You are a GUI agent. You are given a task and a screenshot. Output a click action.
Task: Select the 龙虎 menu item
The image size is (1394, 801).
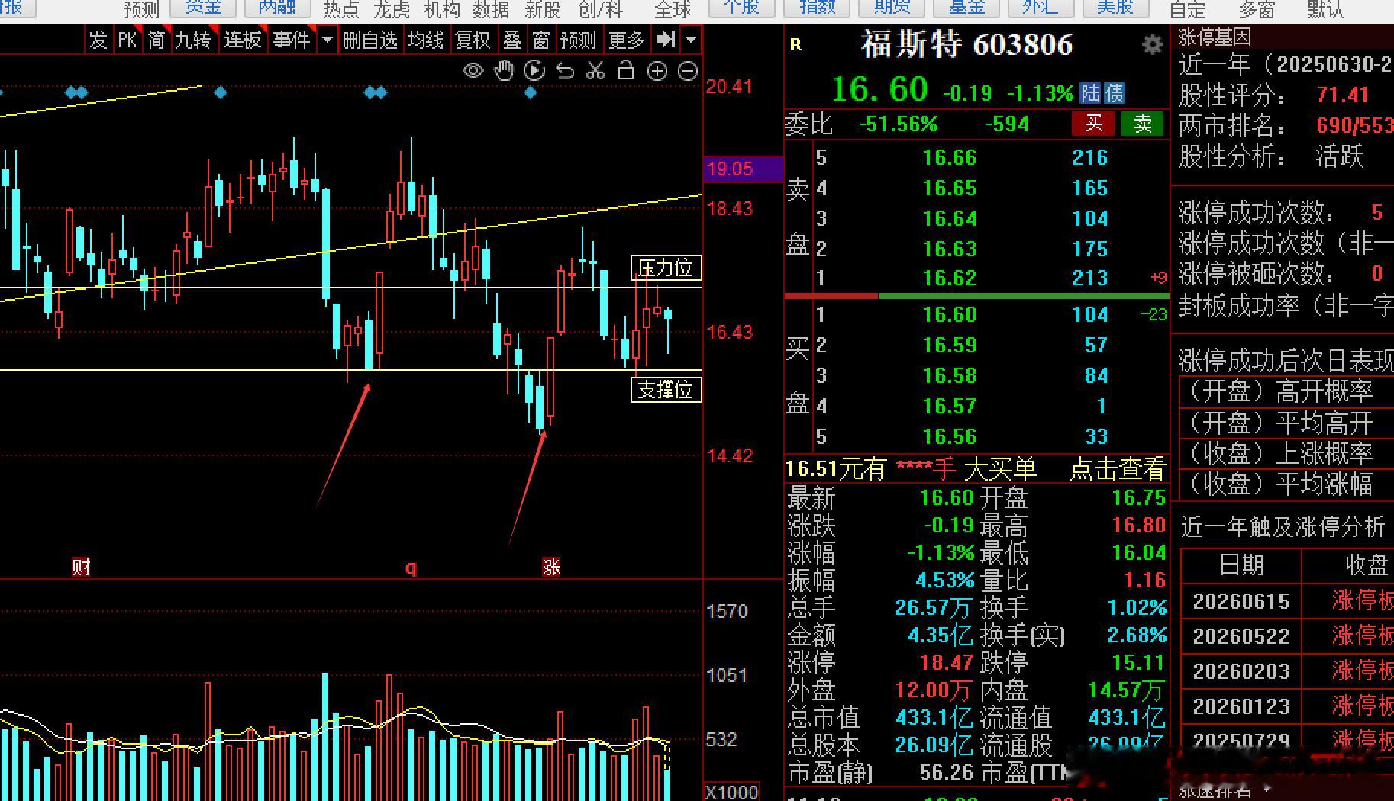click(392, 9)
